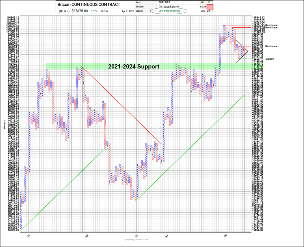Select the 23 year marker on axis
Viewport: 304px width, 247px height.
click(x=137, y=236)
